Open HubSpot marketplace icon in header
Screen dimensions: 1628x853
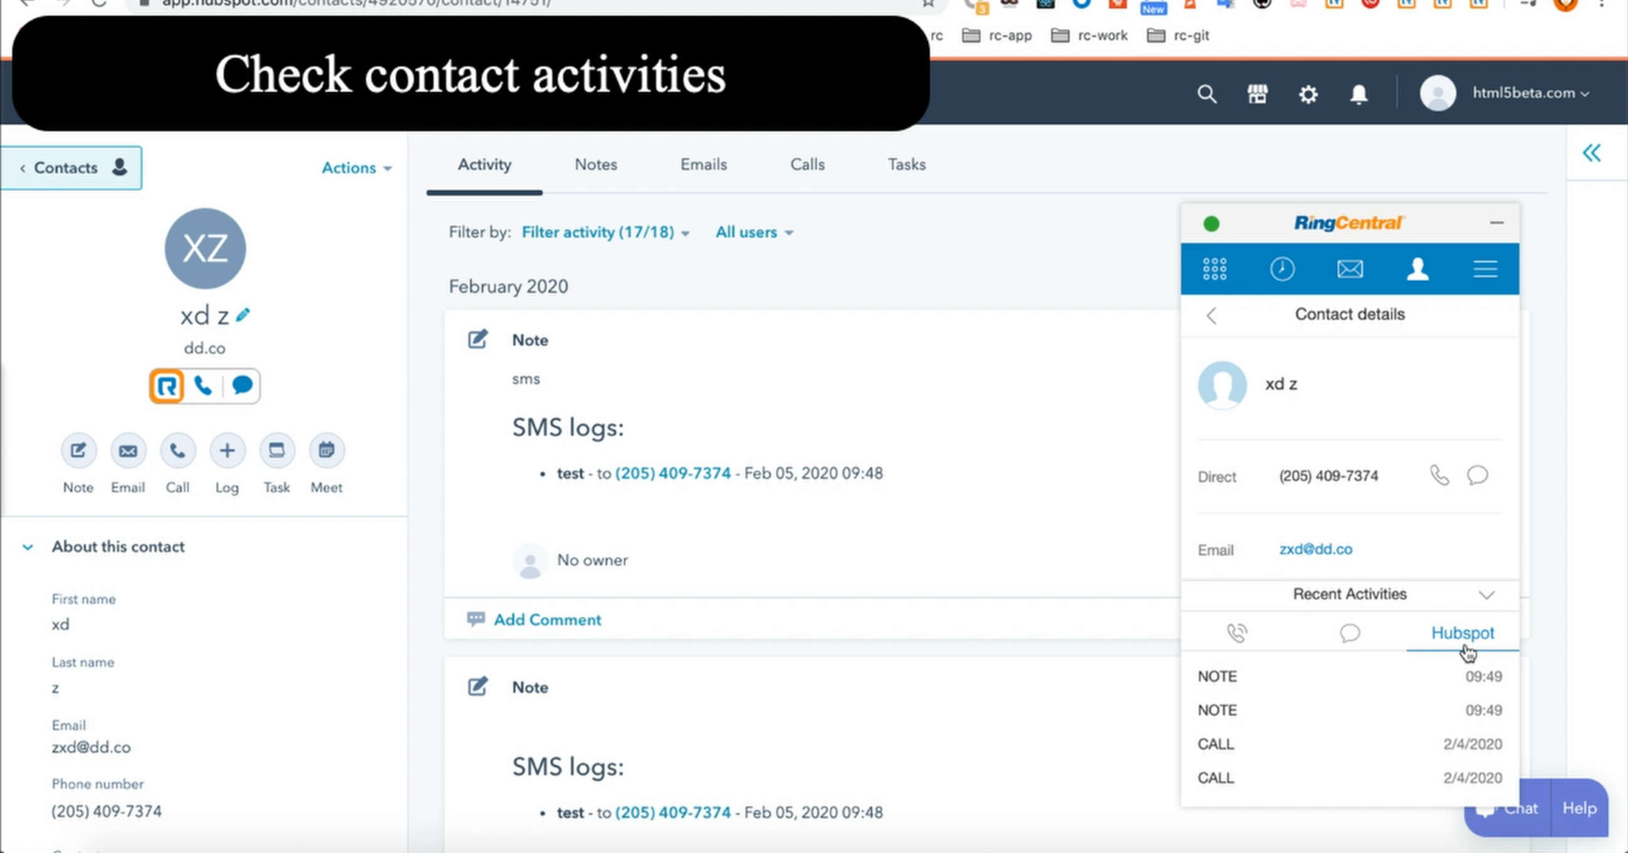tap(1257, 94)
